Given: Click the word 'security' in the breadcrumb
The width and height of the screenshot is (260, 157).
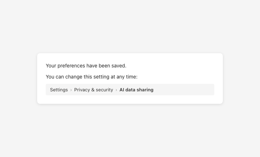Looking at the screenshot, I should [104, 90].
